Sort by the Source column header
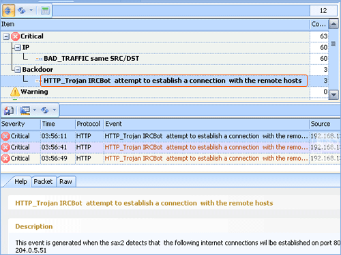 (x=325, y=124)
